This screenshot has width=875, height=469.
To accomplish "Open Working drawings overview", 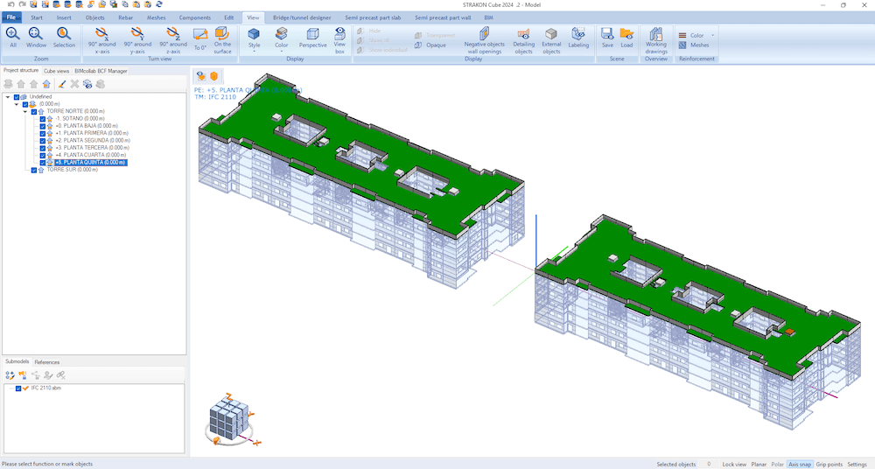I will 655,38.
